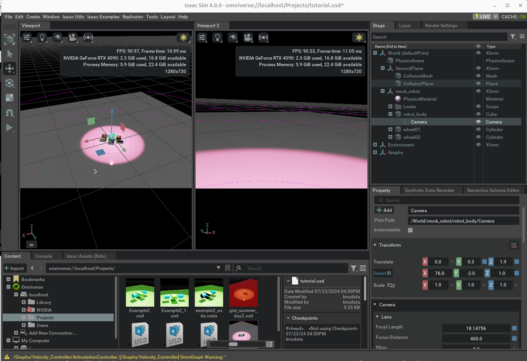Switch Content browser to list view icon
Image resolution: width=527 pixels, height=361 pixels.
click(x=269, y=344)
